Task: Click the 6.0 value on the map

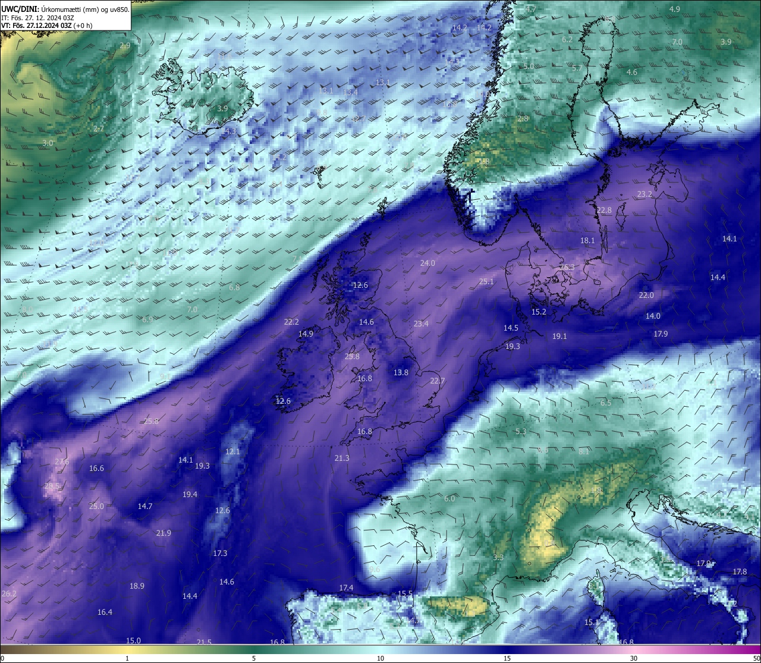Action: click(449, 499)
